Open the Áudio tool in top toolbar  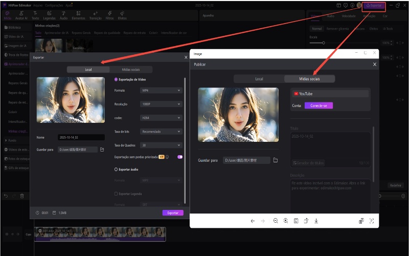63,15
